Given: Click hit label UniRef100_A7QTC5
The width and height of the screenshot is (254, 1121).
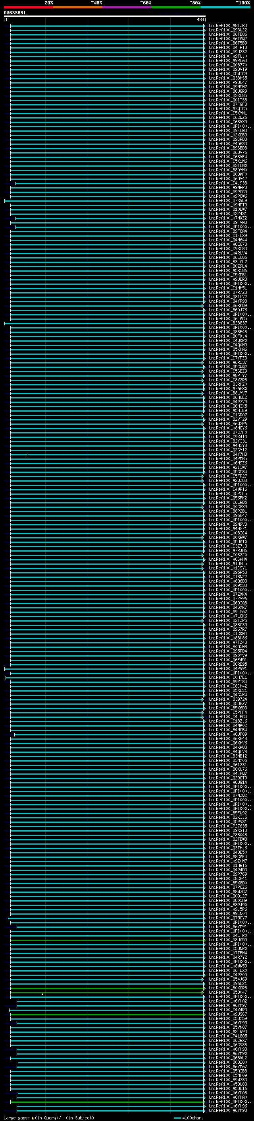Looking at the screenshot, I should click(x=228, y=109).
